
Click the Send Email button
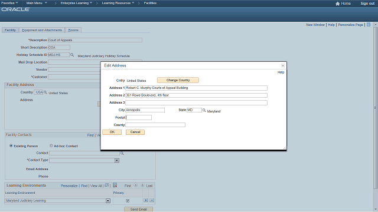click(138, 210)
